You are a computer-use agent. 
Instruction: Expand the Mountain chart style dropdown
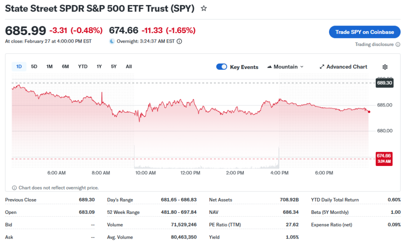coord(301,67)
